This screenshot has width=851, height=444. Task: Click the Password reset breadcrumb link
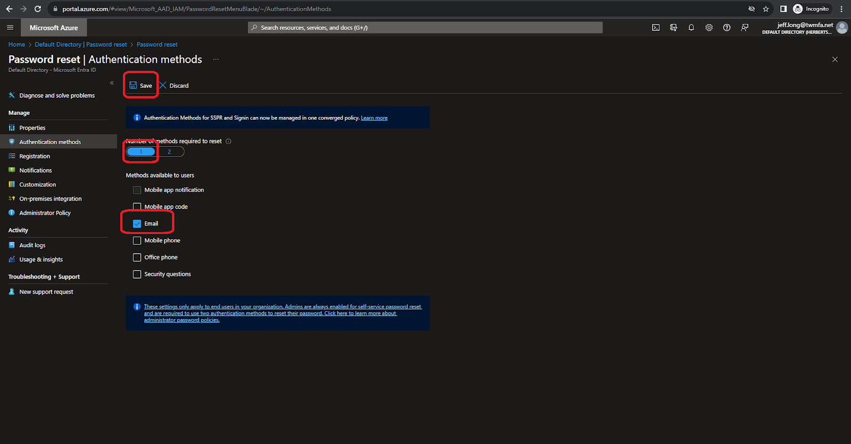[157, 45]
